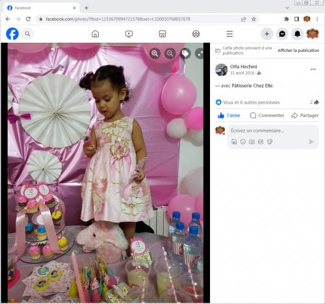Open the Chrome extensions puzzle icon

287,19
